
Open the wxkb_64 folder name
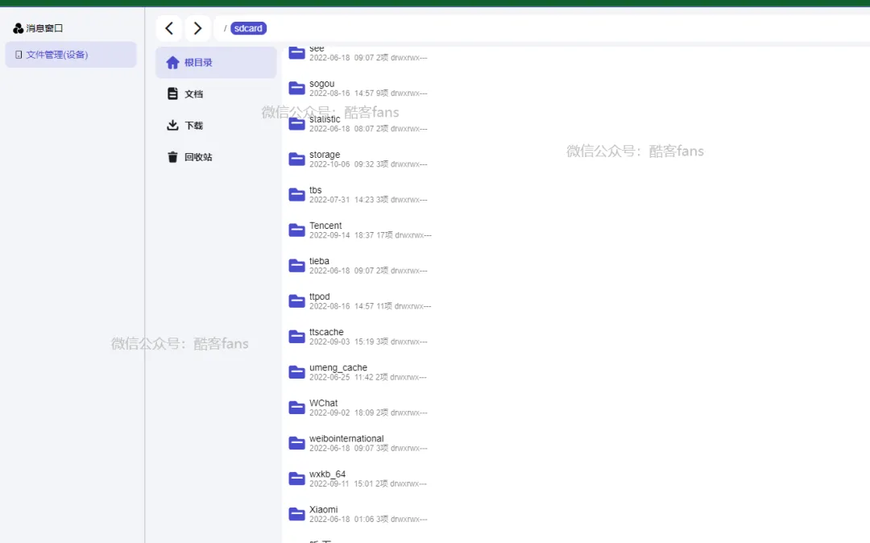327,475
